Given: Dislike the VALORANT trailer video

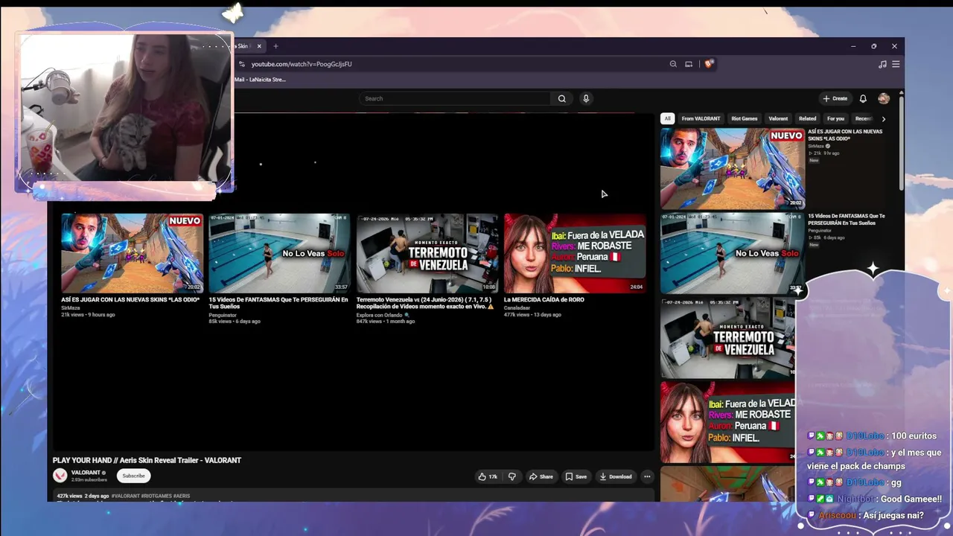Looking at the screenshot, I should [x=511, y=476].
